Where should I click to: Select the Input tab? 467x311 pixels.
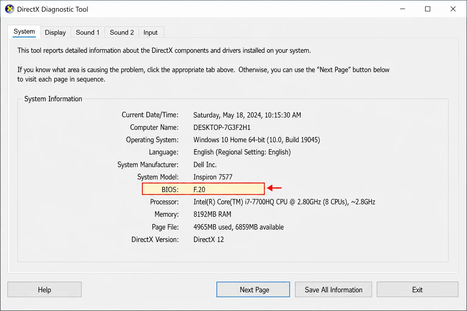tap(150, 32)
